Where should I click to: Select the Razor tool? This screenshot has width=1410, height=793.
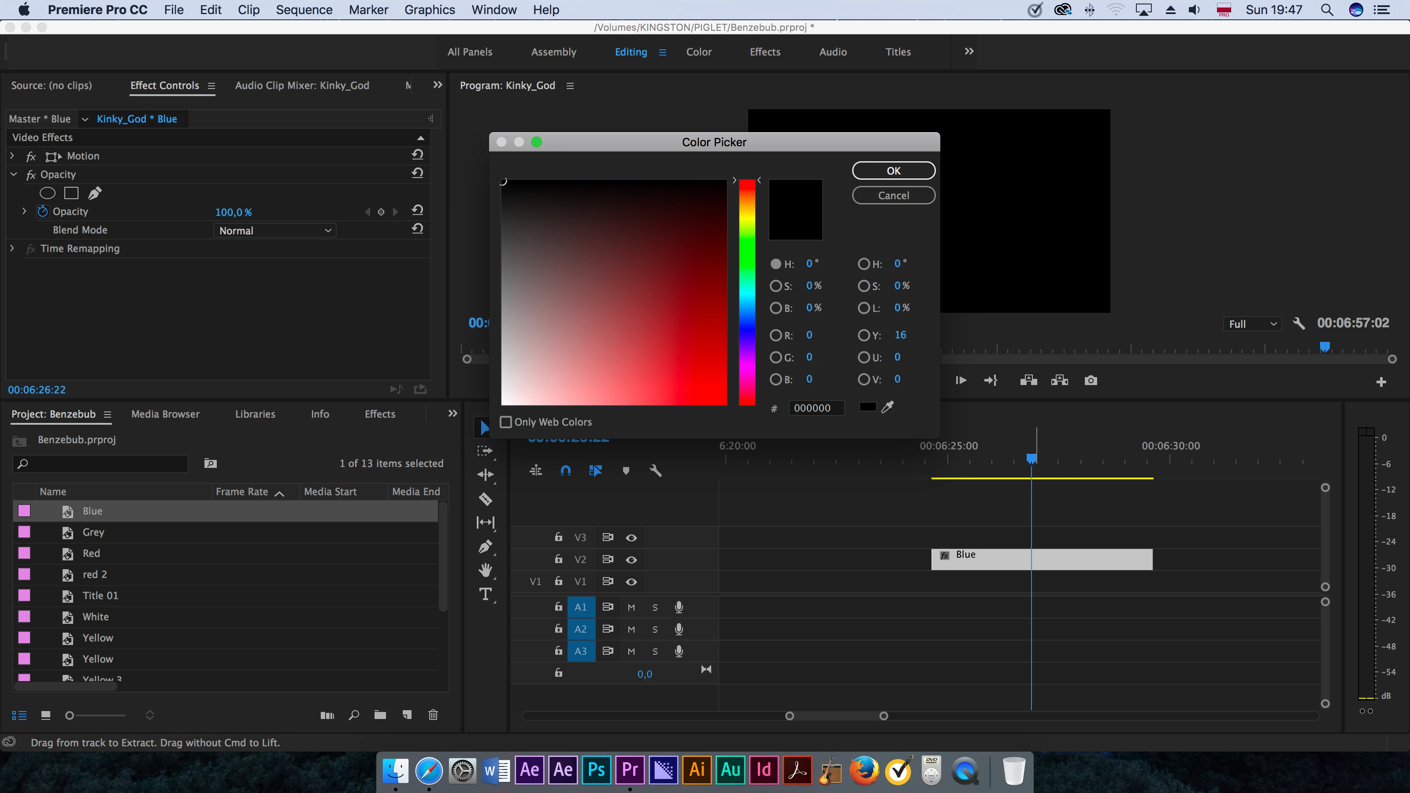485,499
